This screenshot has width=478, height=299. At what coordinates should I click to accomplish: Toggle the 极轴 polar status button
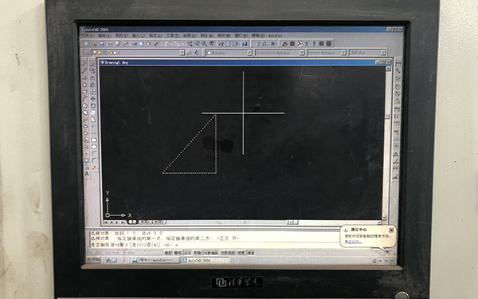[x=198, y=253]
